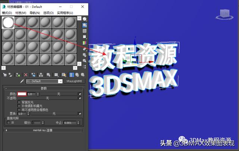Viewport: 239px width, 151px height.
Task: Click the 置换 amount spinner arrows
Action: [x=28, y=114]
